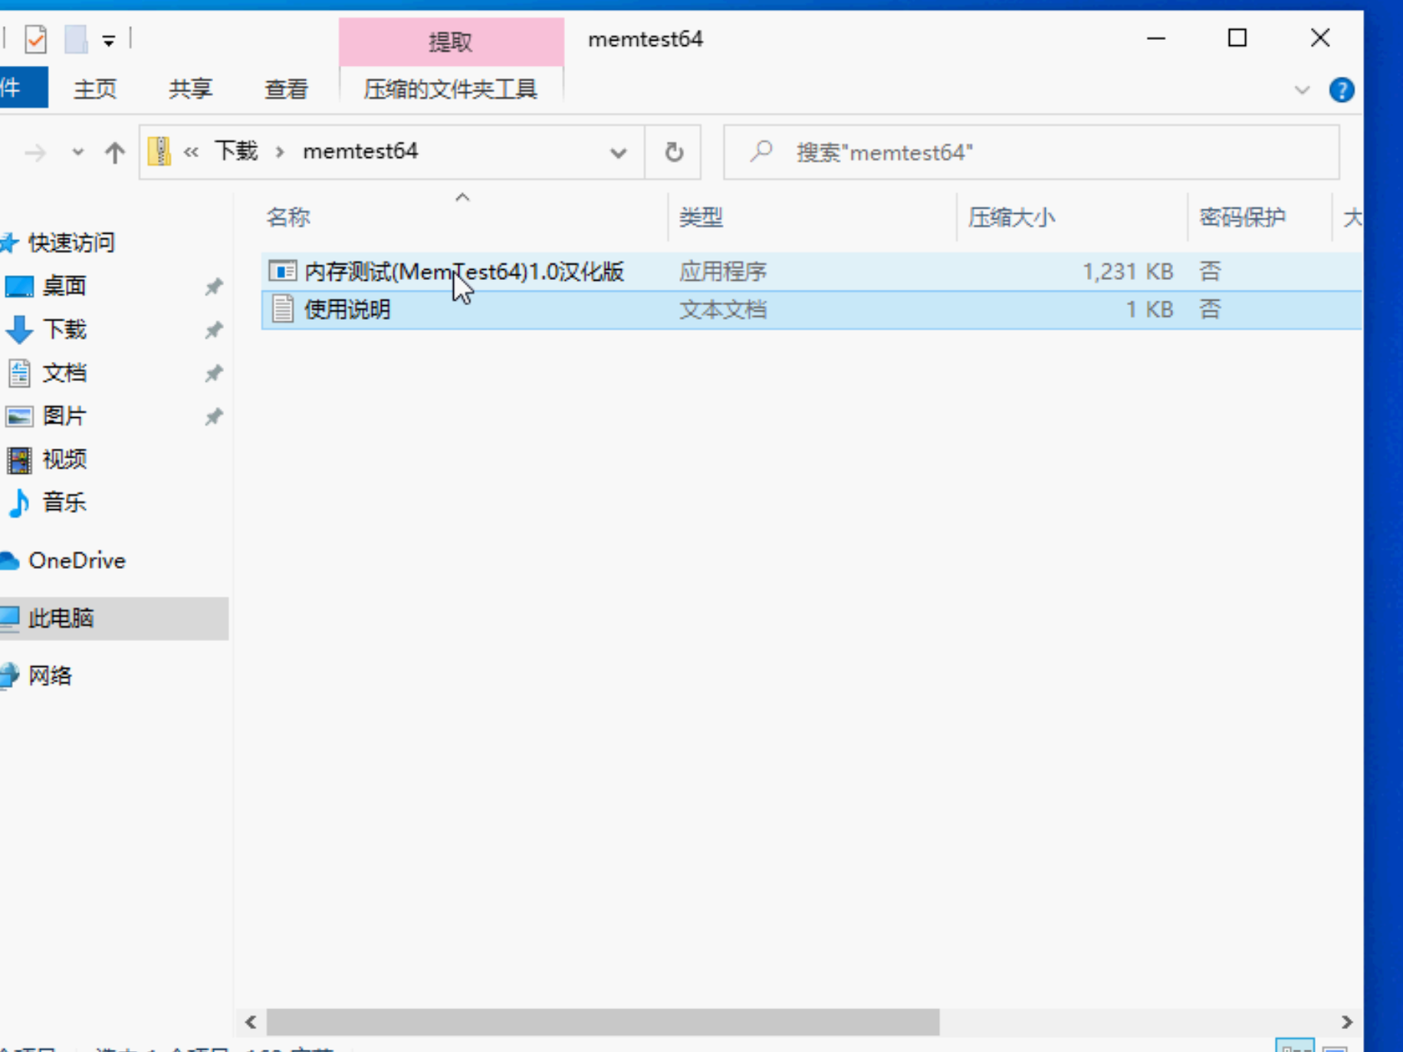Screen dimensions: 1403x1052
Task: Click the horizontal scrollbar right arrow
Action: point(1347,1022)
